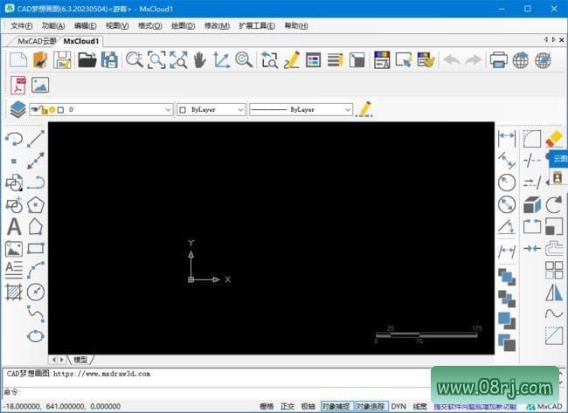Click the PDF export icon
568x413 pixels.
point(18,86)
